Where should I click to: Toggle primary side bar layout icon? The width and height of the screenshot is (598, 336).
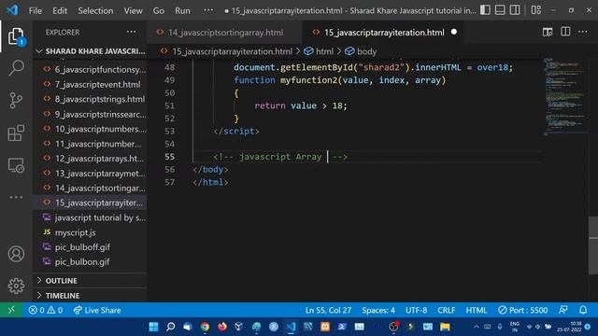pyautogui.click(x=485, y=10)
